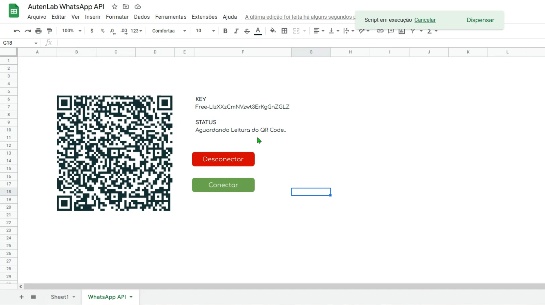
Task: Select row 18 header
Action: point(9,192)
